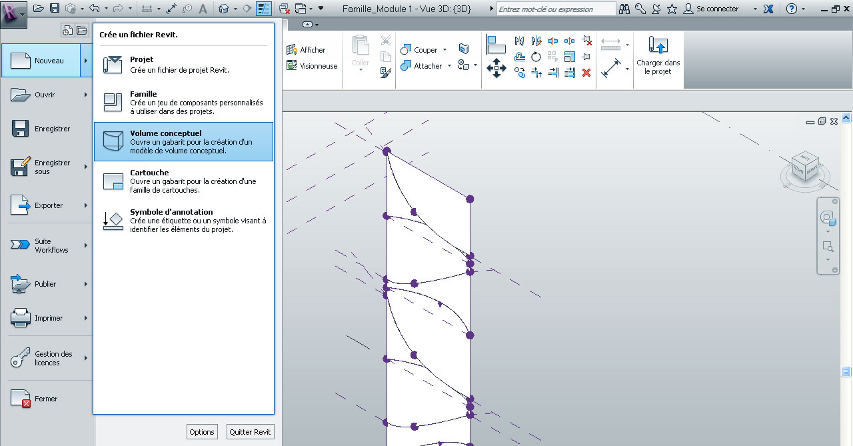Click the red X Delete icon in ribbon
Viewport: 853px width, 446px height.
[x=586, y=73]
